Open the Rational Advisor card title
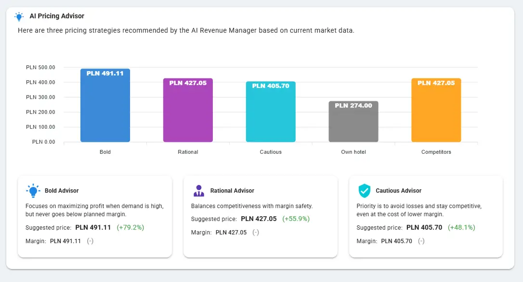Screen dimensions: 523x282 click(x=232, y=191)
